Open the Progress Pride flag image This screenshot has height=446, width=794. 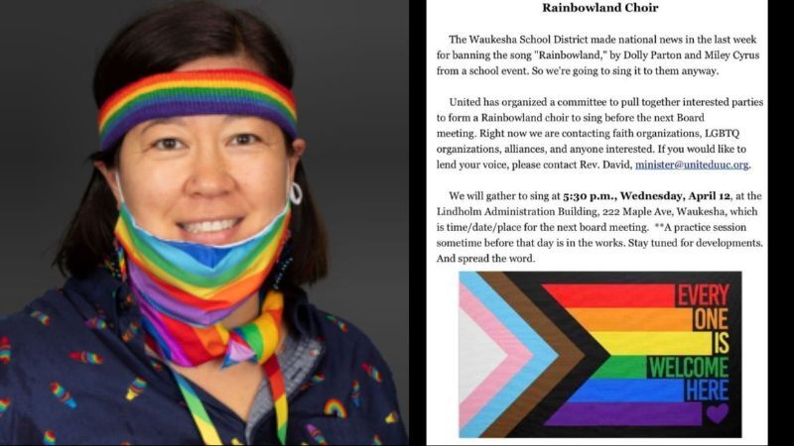pyautogui.click(x=600, y=355)
